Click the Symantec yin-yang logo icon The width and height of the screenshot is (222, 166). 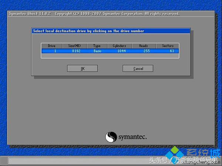point(111,137)
